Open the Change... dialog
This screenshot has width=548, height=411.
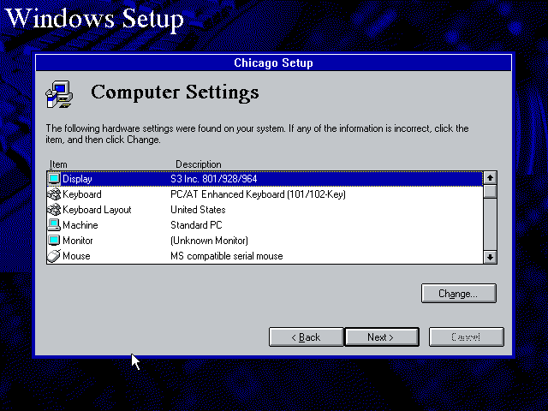click(x=459, y=293)
